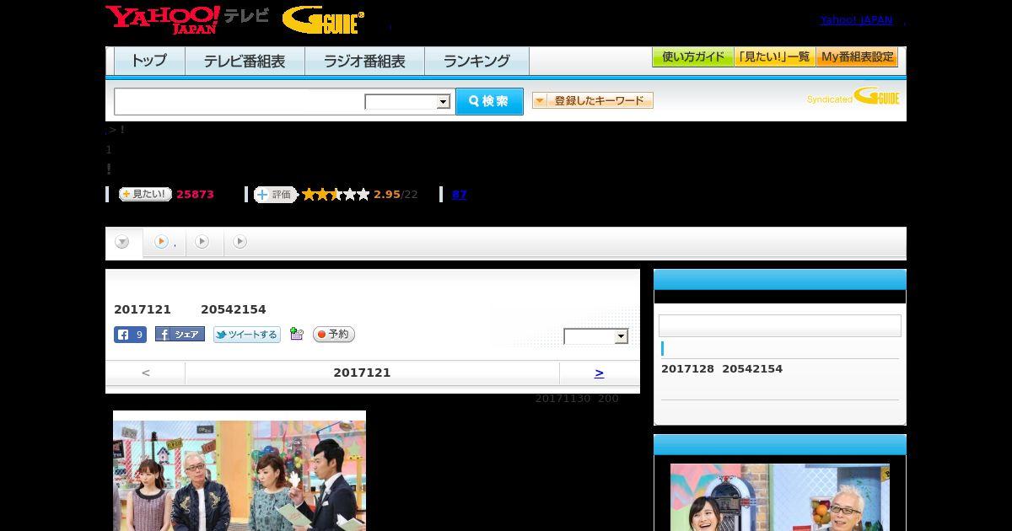The width and height of the screenshot is (1012, 531).
Task: Open My番組表設定
Action: 857,57
